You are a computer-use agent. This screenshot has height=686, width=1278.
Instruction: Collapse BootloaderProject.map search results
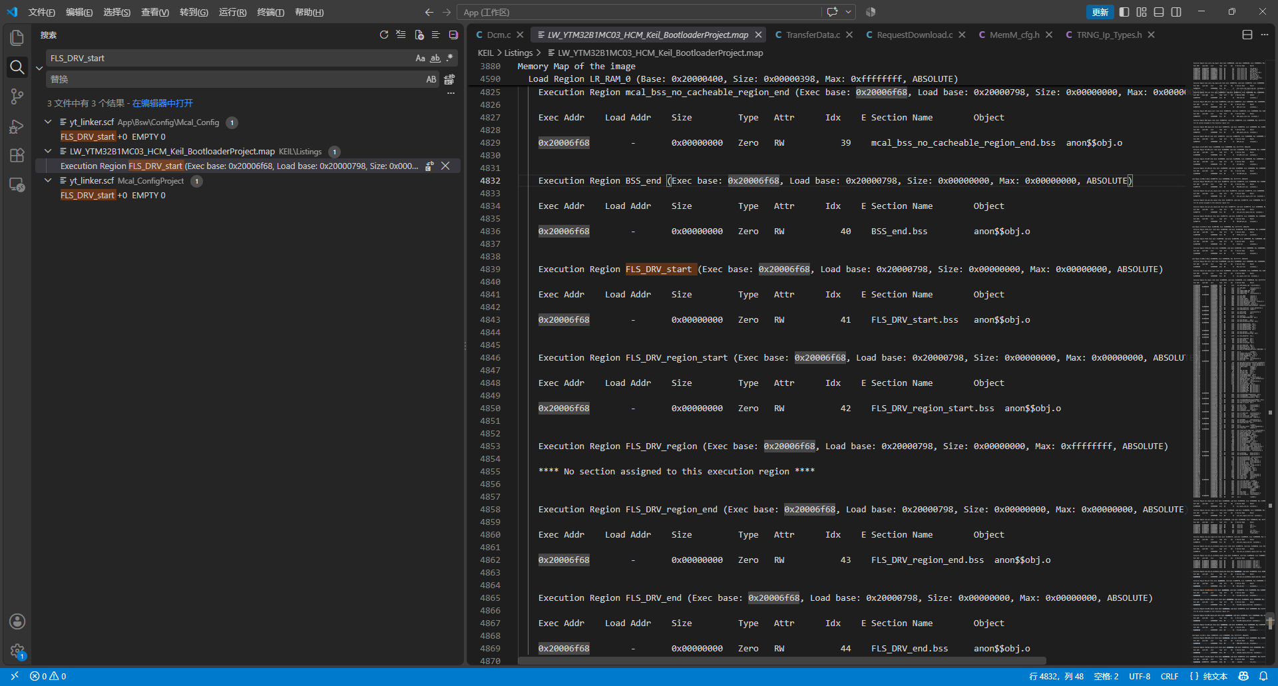[x=48, y=151]
